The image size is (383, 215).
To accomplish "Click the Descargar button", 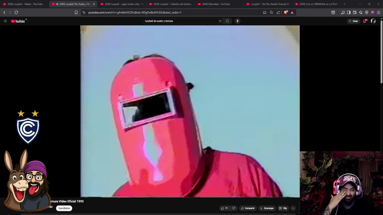I will (x=267, y=208).
